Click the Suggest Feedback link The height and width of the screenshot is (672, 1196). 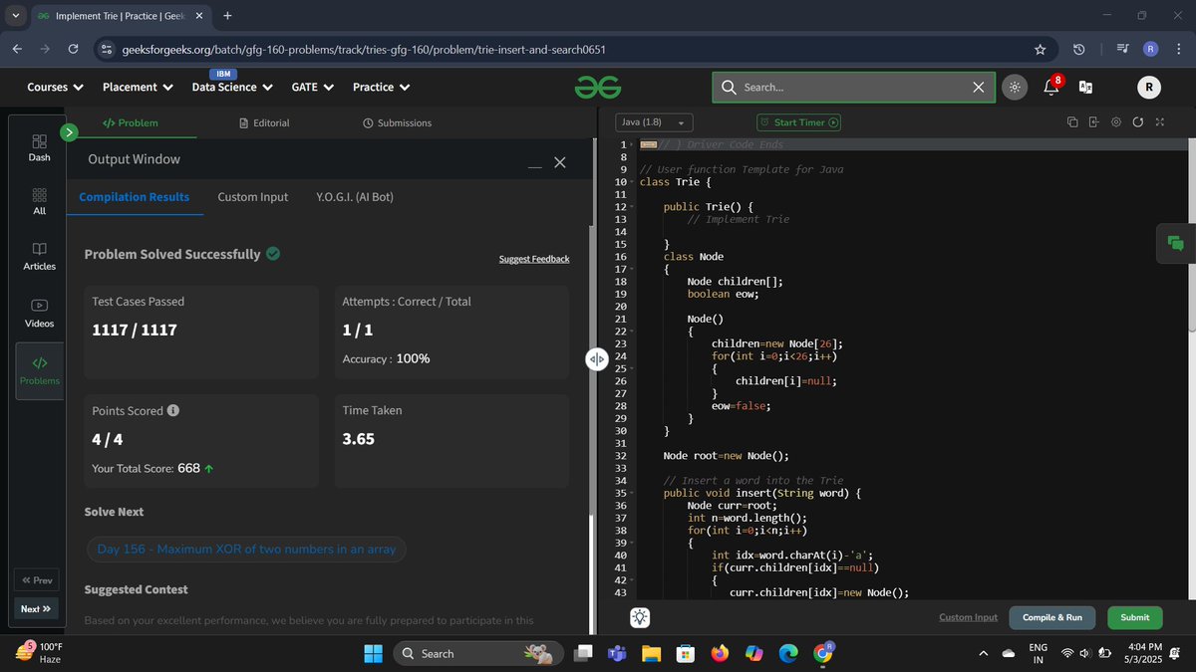coord(534,259)
